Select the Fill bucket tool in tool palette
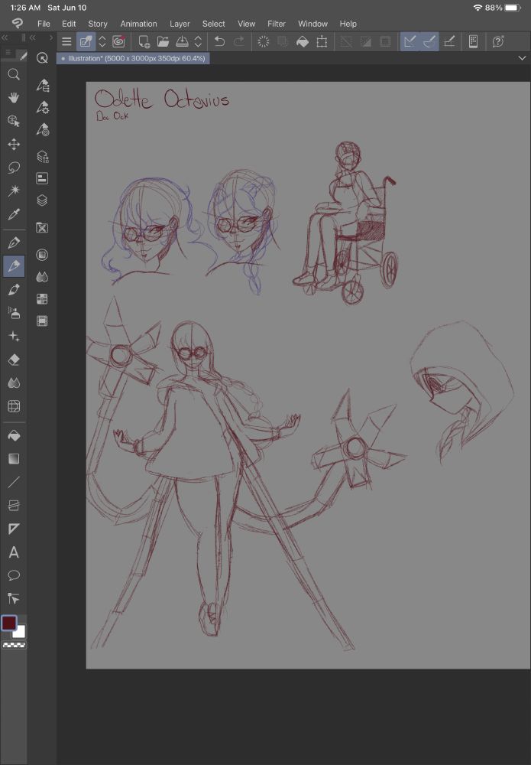Viewport: 531px width, 765px height. 14,436
